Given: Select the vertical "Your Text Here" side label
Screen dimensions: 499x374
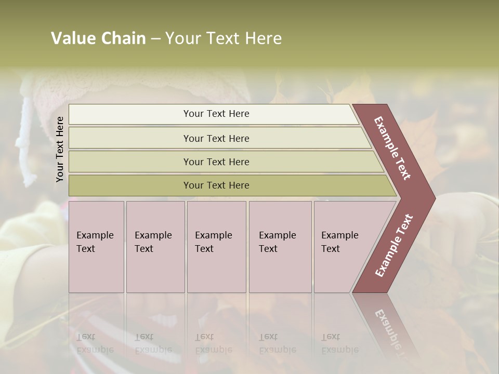Looking at the screenshot, I should [x=60, y=150].
